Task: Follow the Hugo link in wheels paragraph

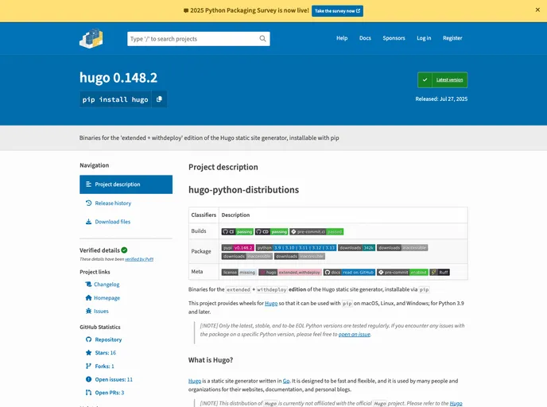Action: [x=271, y=303]
